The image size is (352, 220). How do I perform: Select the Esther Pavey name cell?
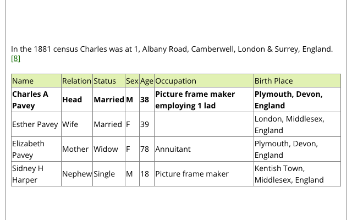[36, 124]
